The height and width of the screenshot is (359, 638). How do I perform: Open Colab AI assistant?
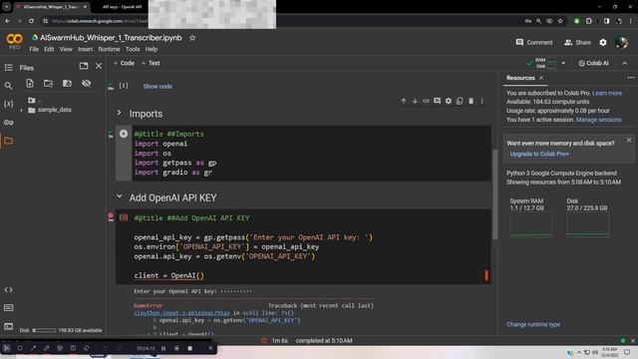point(594,63)
